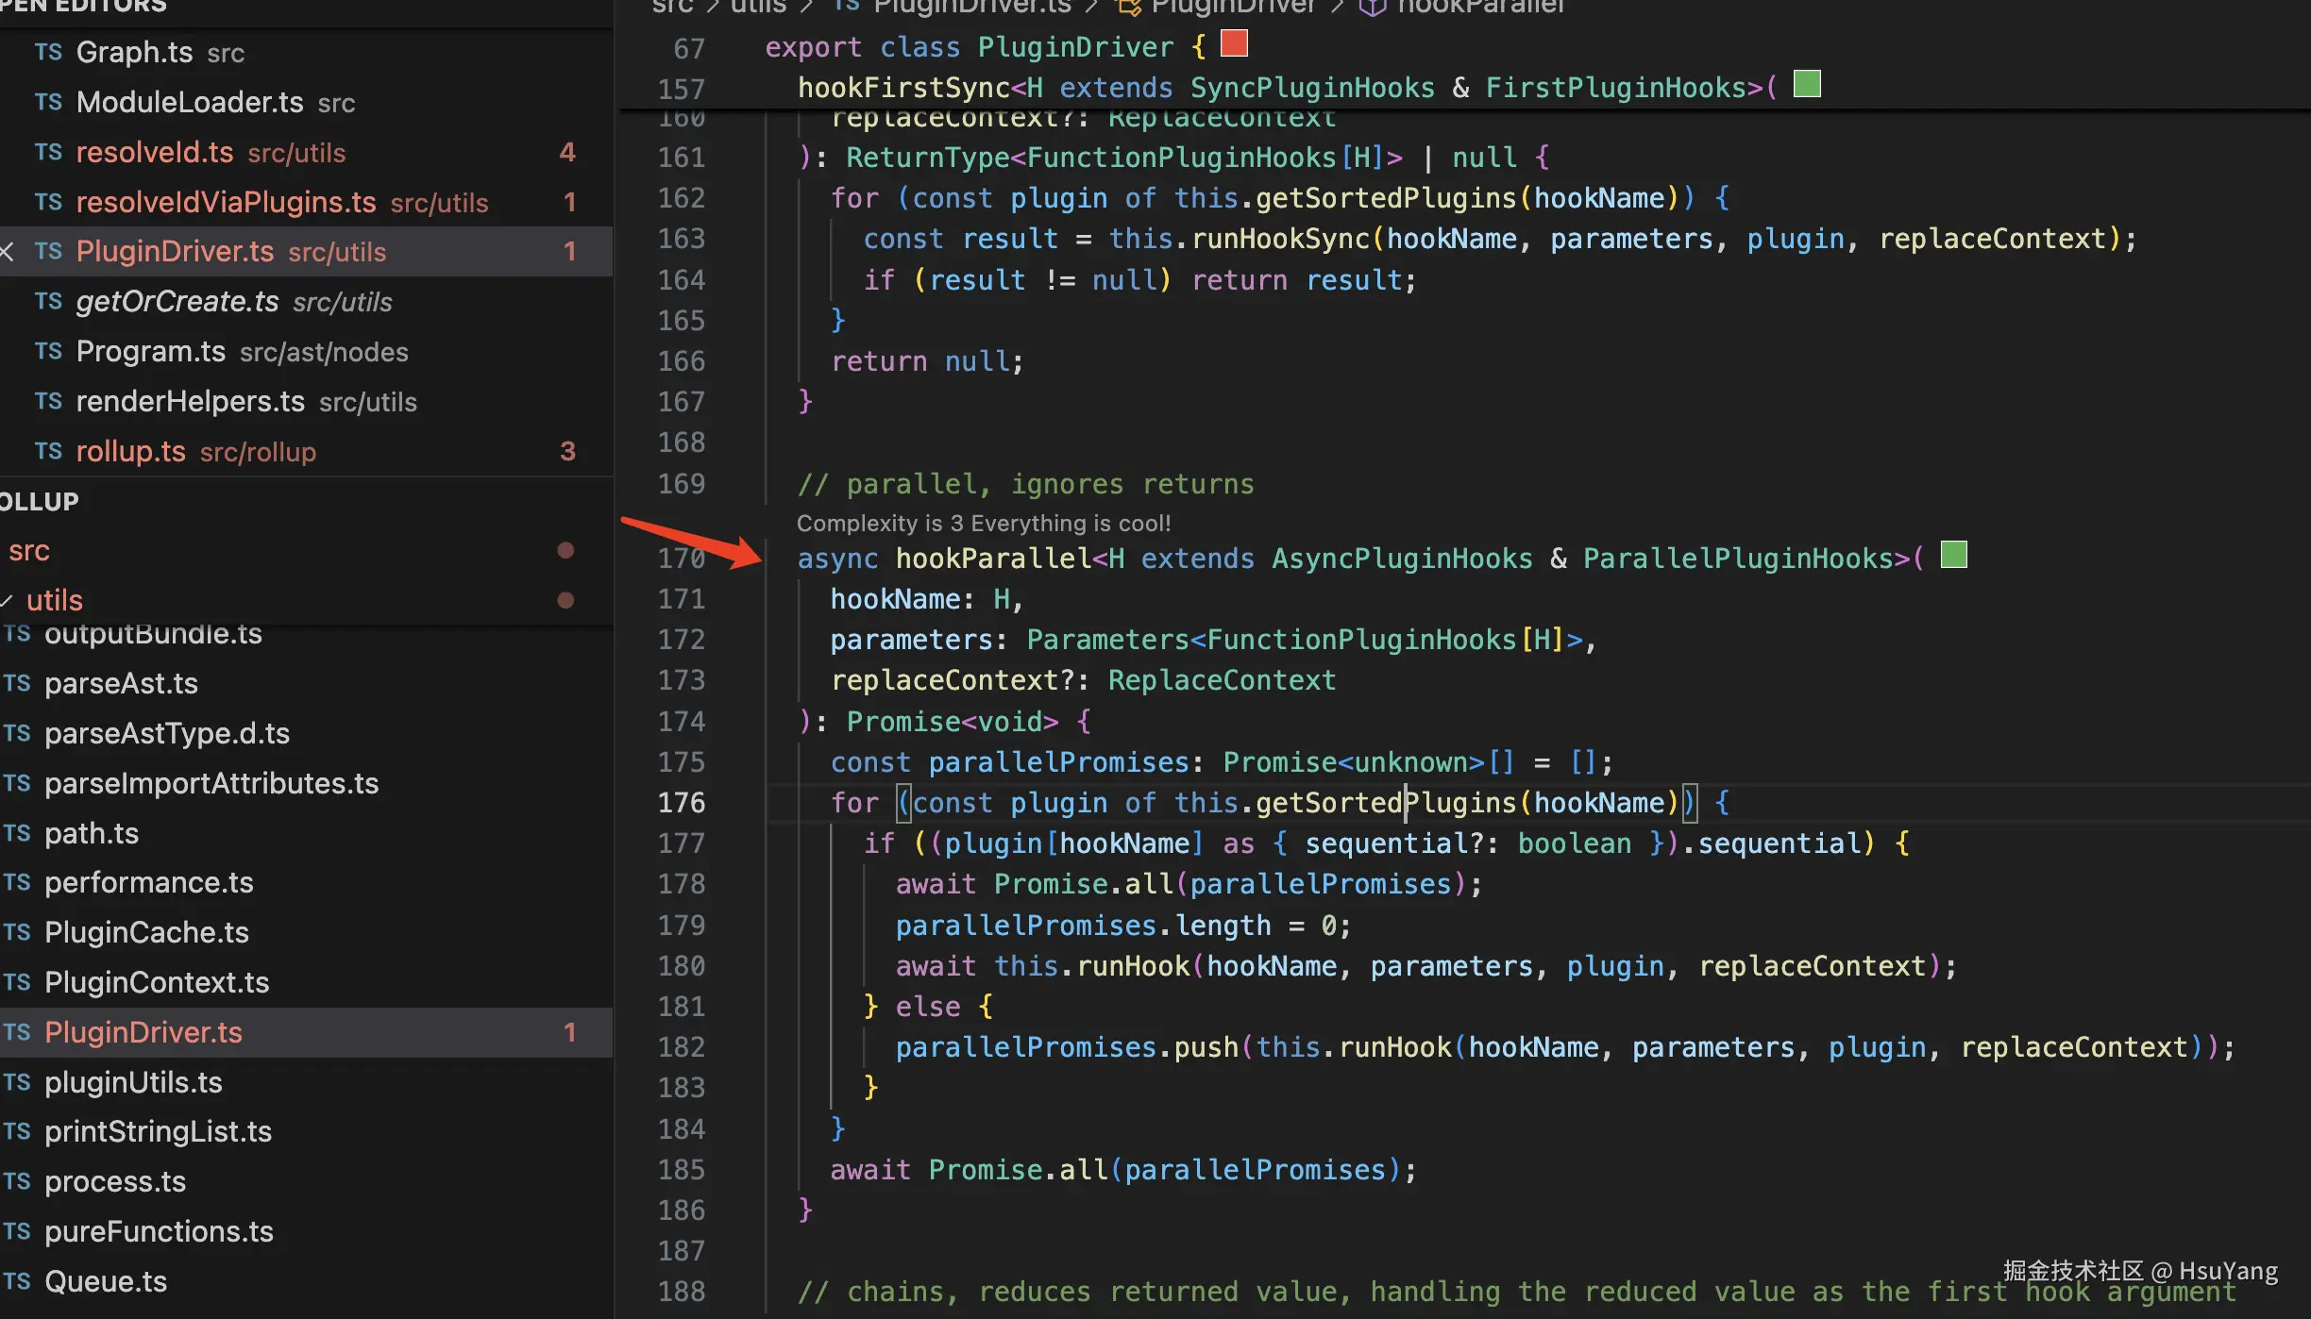Click TS icon beside parseAst.ts

17,683
